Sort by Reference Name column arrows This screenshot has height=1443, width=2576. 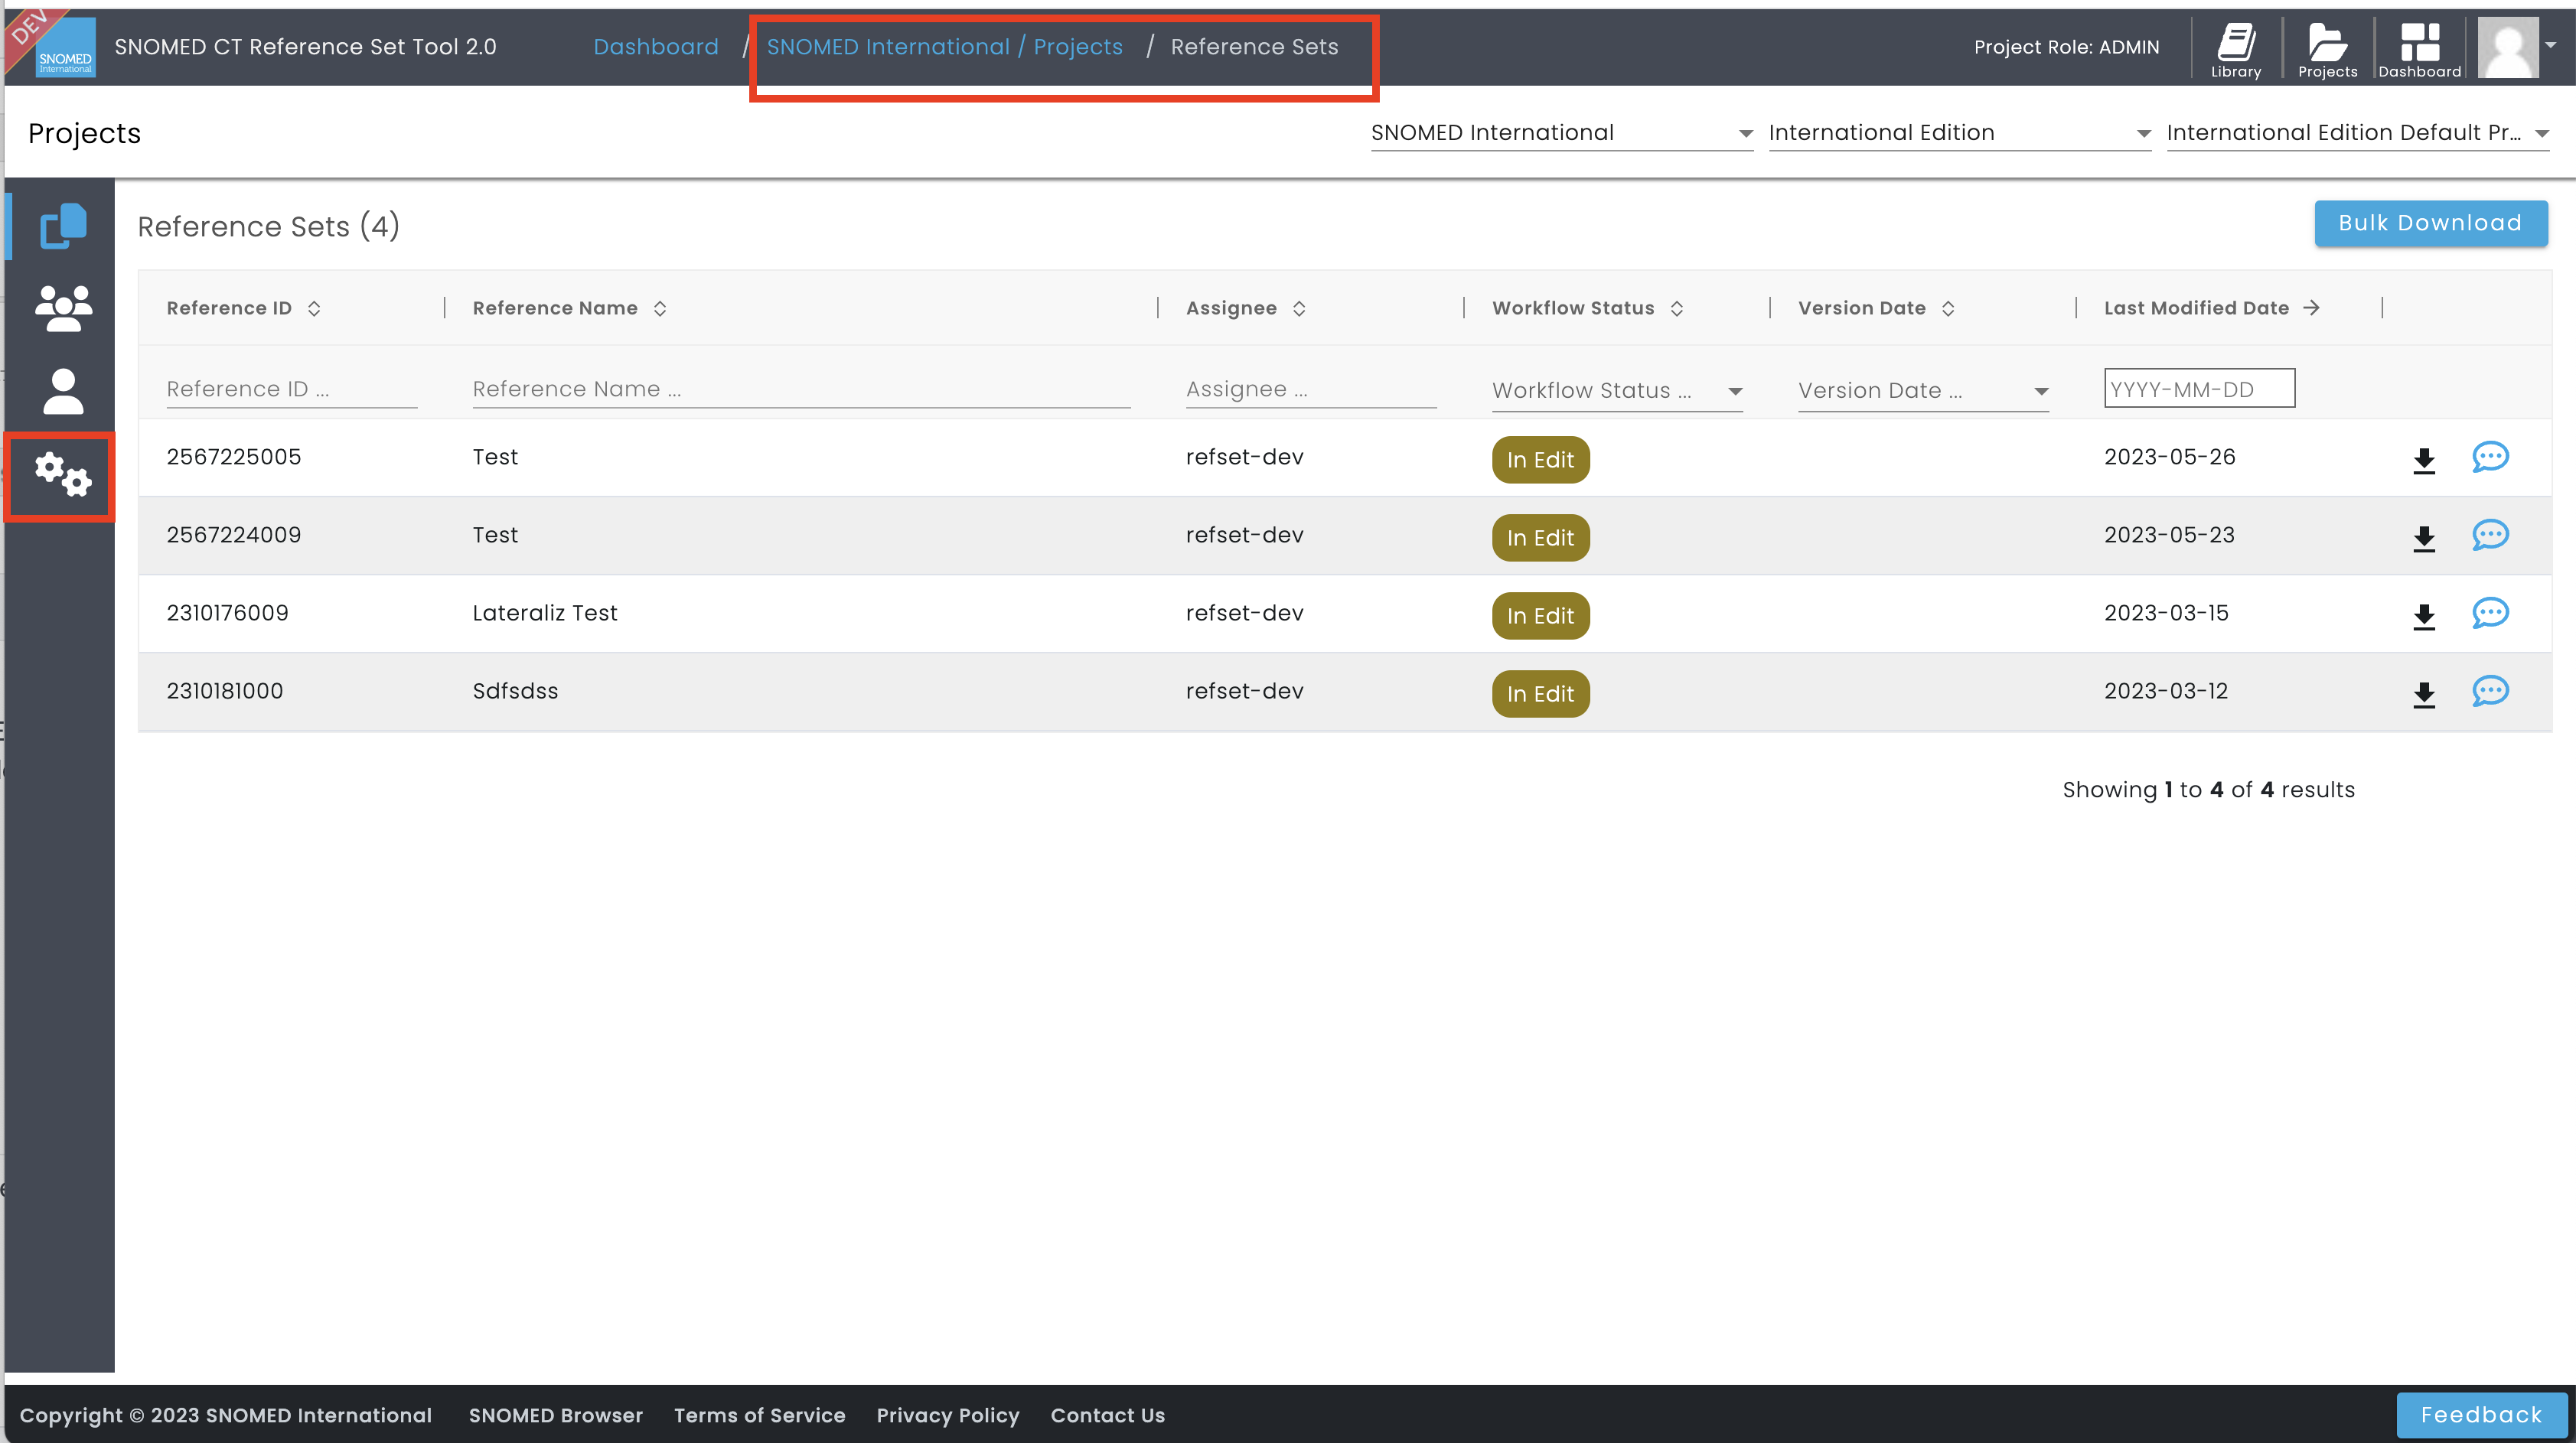tap(660, 309)
